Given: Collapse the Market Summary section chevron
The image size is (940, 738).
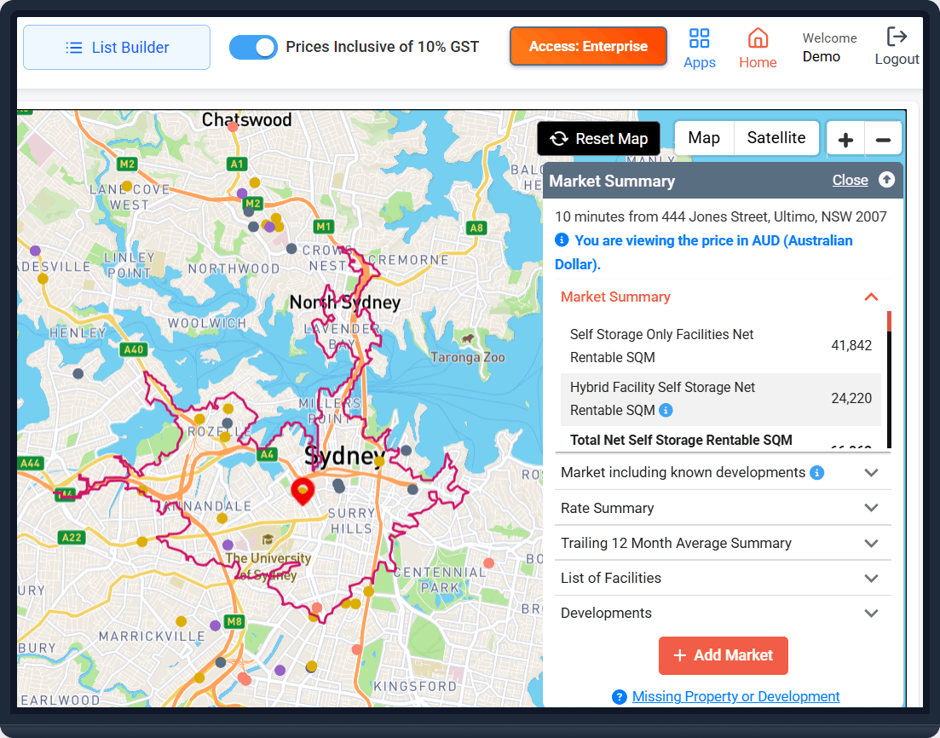Looking at the screenshot, I should pyautogui.click(x=871, y=297).
